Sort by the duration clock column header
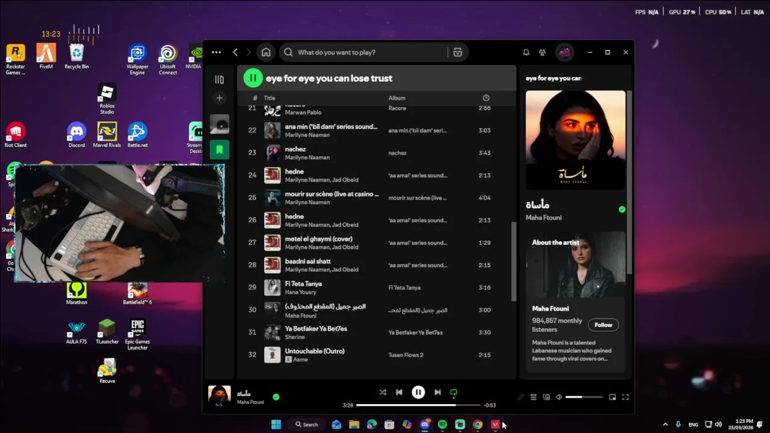 click(486, 98)
